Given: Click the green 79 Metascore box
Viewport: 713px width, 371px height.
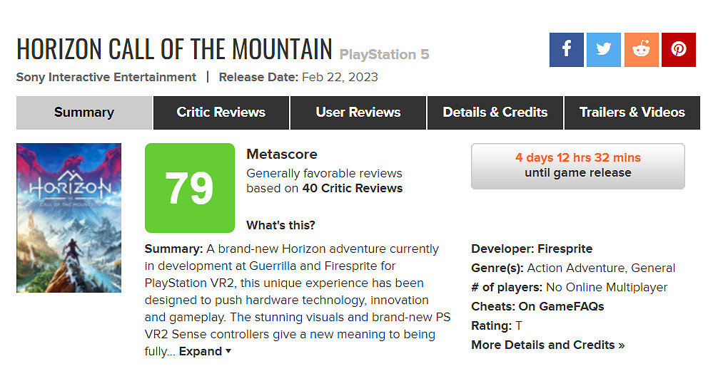Looking at the screenshot, I should pyautogui.click(x=189, y=188).
